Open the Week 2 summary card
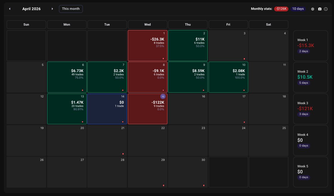 coord(310,77)
